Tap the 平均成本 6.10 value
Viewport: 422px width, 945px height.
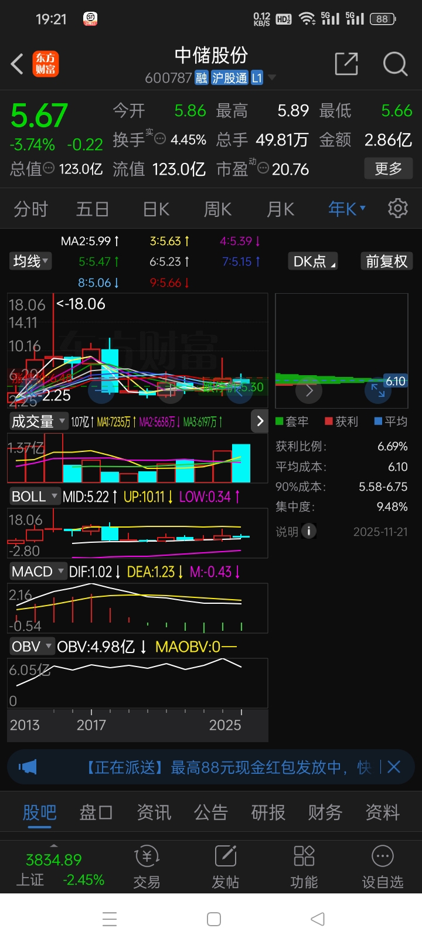(x=398, y=467)
